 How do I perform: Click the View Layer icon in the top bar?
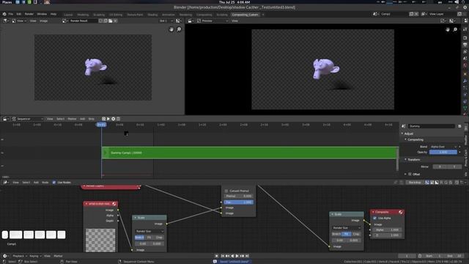pos(424,14)
